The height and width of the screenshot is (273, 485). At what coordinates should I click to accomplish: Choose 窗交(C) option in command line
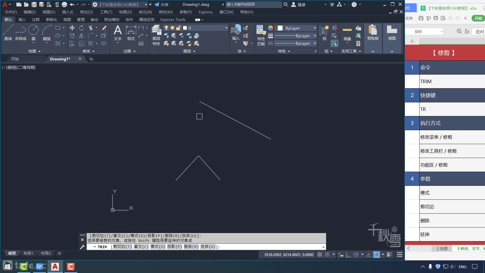(141, 247)
